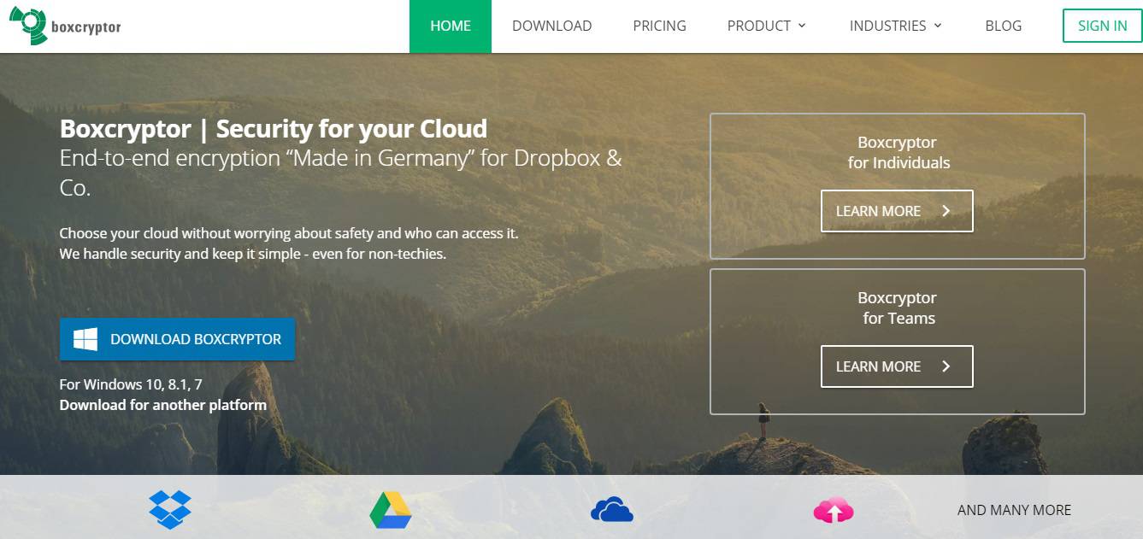Click the SIGN IN button
This screenshot has width=1143, height=539.
tap(1103, 26)
